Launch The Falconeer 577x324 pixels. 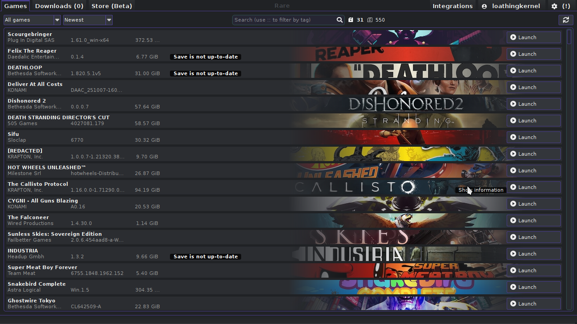(x=534, y=220)
